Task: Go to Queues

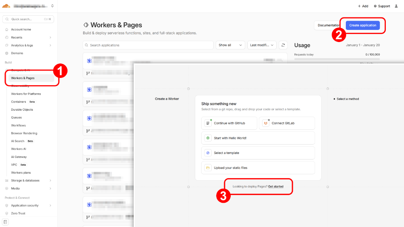Action: tap(16, 118)
